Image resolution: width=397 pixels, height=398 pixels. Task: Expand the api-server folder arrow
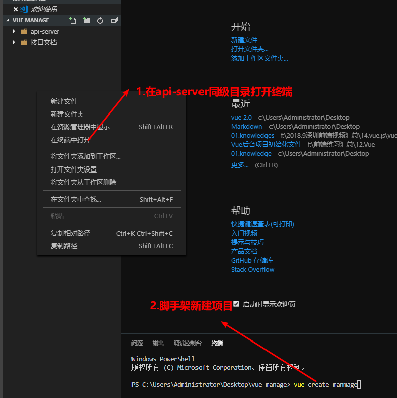pos(14,31)
